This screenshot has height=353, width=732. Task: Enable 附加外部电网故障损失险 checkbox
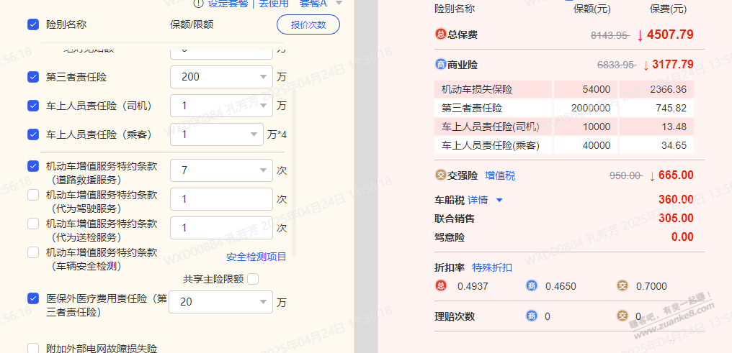pyautogui.click(x=33, y=349)
